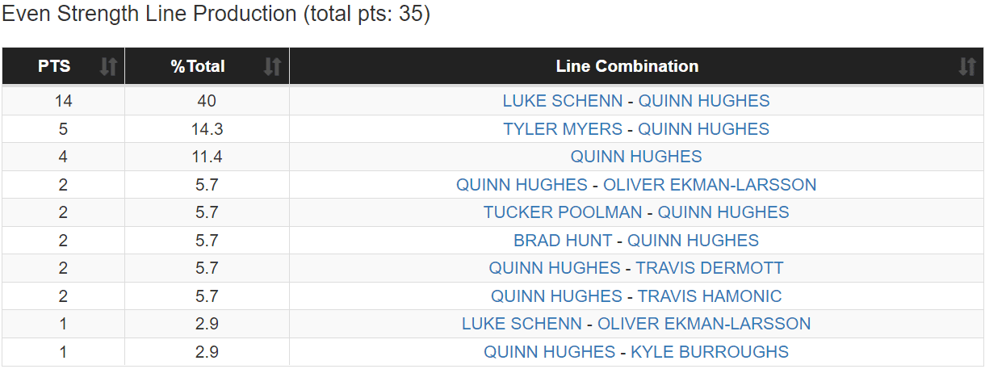The width and height of the screenshot is (985, 369).
Task: Open the KYLE BURROUGHS player link
Action: pyautogui.click(x=710, y=352)
